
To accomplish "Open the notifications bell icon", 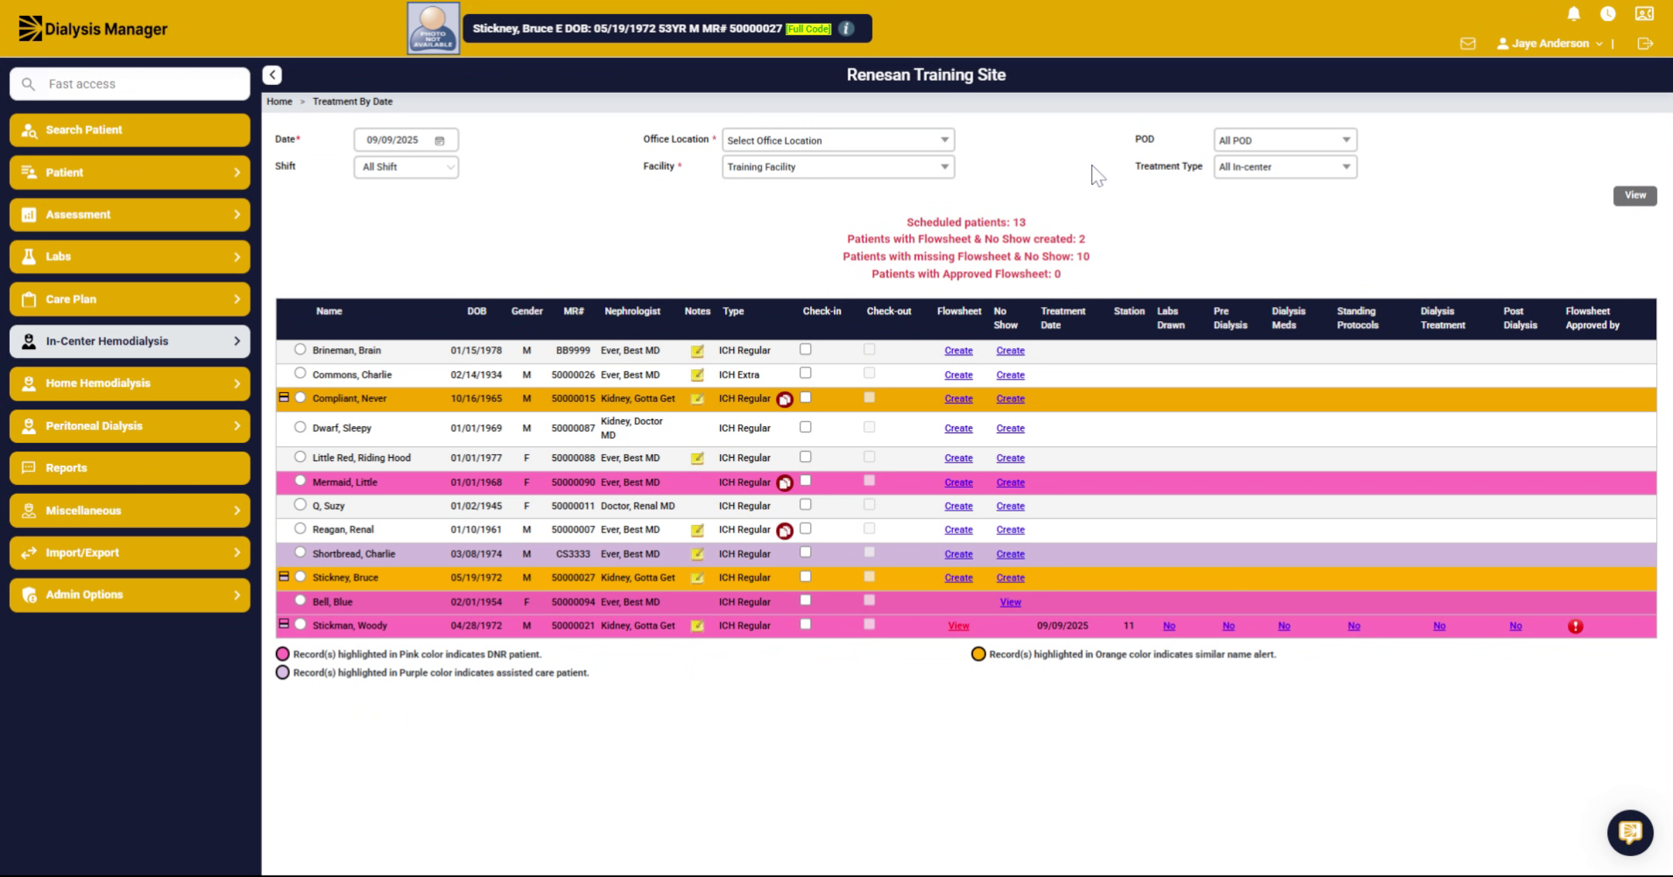I will click(1573, 14).
